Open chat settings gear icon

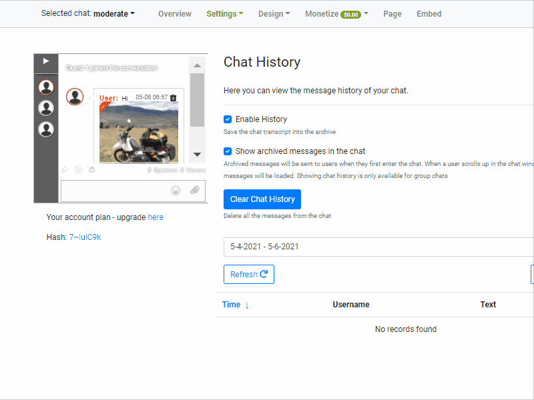(x=79, y=170)
